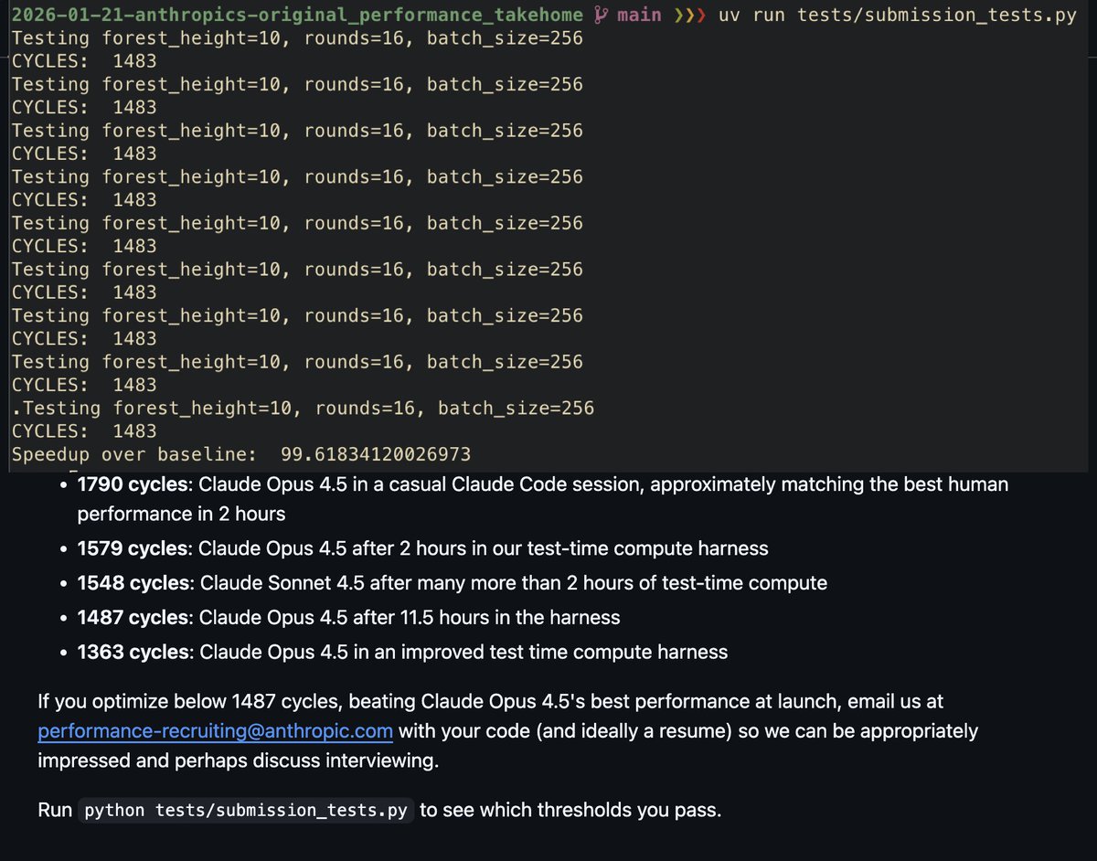Click the prompt arrows before uv run
Image resolution: width=1097 pixels, height=861 pixels.
pos(691,15)
